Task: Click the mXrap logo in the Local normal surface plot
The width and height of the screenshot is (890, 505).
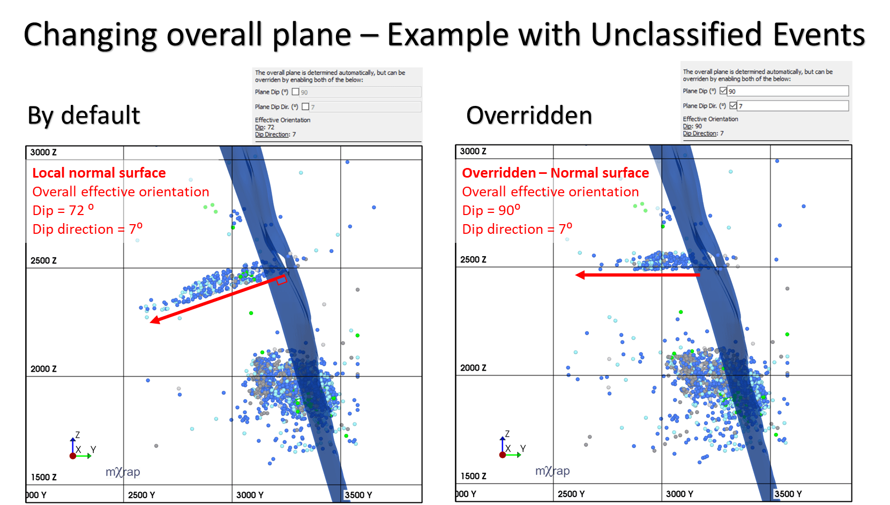Action: 123,472
